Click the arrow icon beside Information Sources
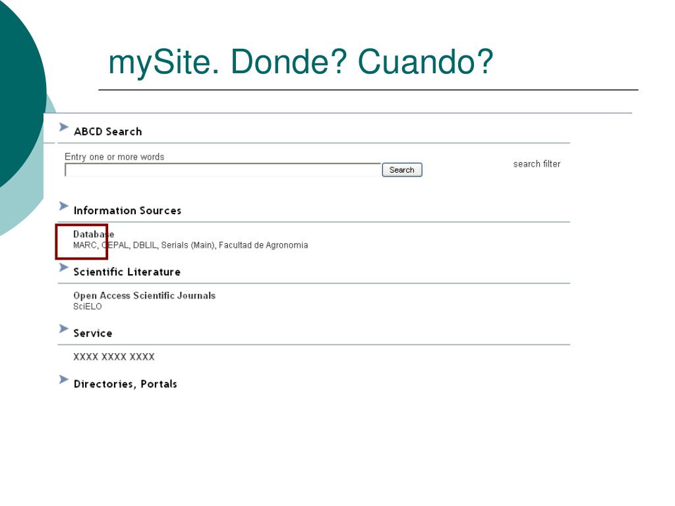This screenshot has height=506, width=675. tap(64, 206)
